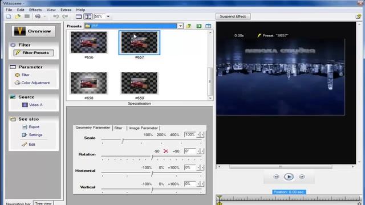Switch to Geometry Parameter tab
Image resolution: width=365 pixels, height=205 pixels.
coord(93,128)
